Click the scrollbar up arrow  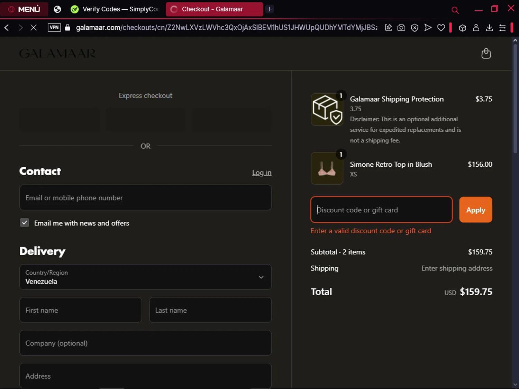(515, 40)
